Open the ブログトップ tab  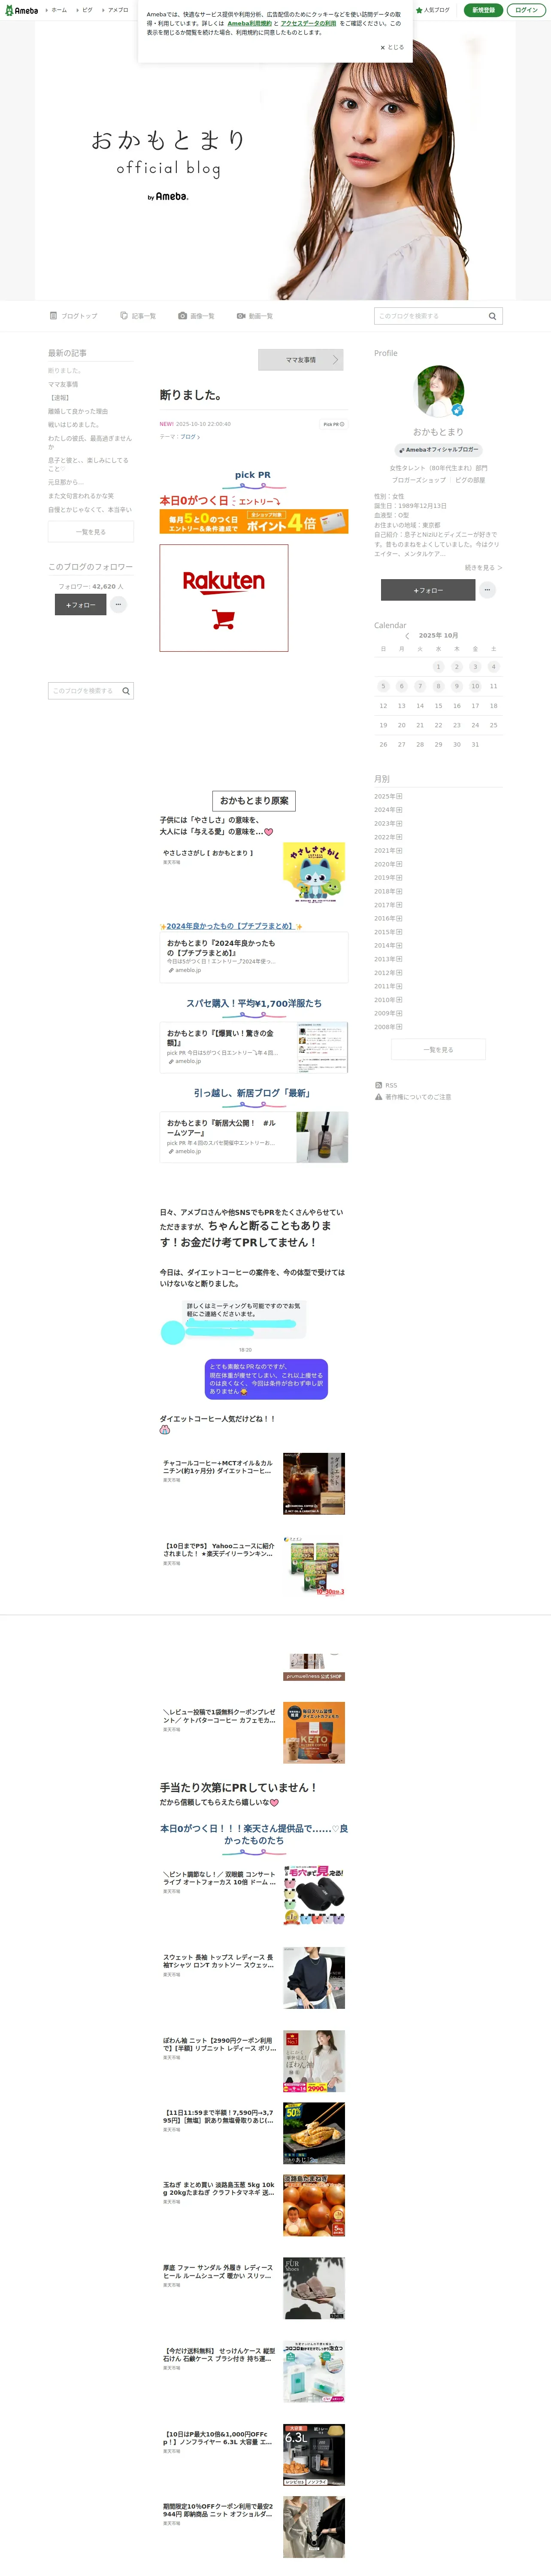74,316
